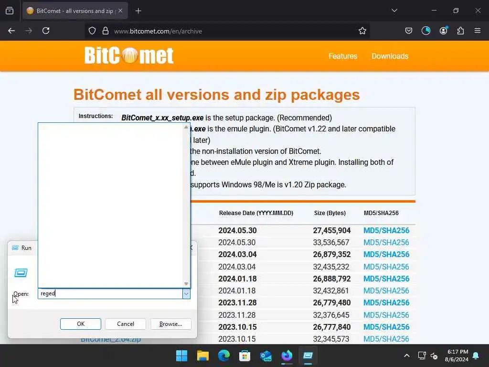
Task: Click MD5/SHA256 link for 33,536,567 row
Action: (386, 242)
